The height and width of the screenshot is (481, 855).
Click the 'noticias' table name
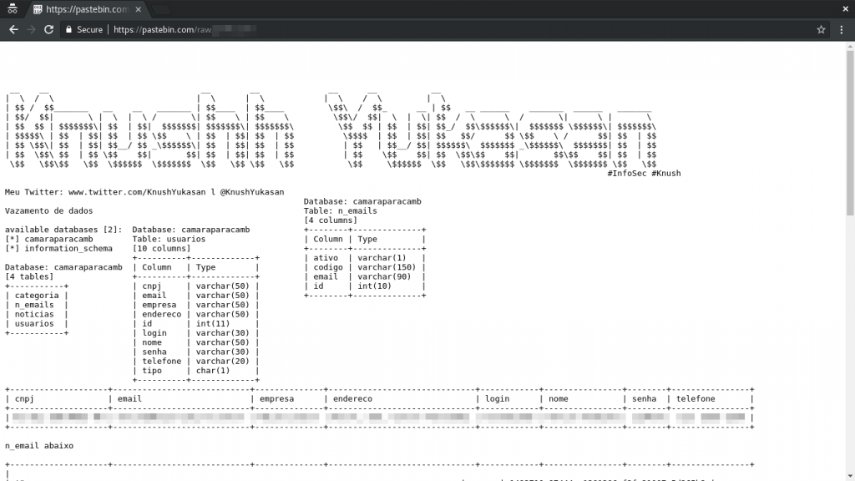(34, 314)
